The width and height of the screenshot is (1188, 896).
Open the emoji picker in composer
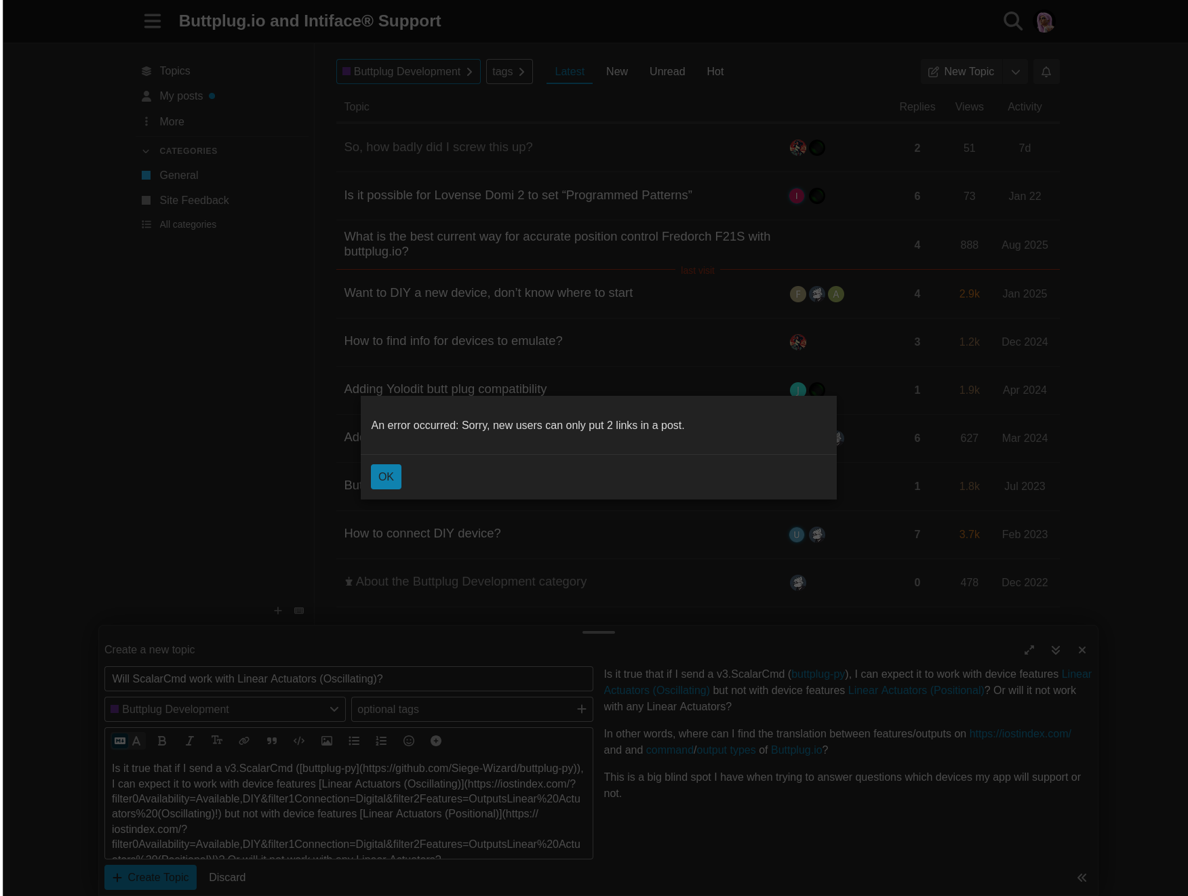pyautogui.click(x=409, y=741)
